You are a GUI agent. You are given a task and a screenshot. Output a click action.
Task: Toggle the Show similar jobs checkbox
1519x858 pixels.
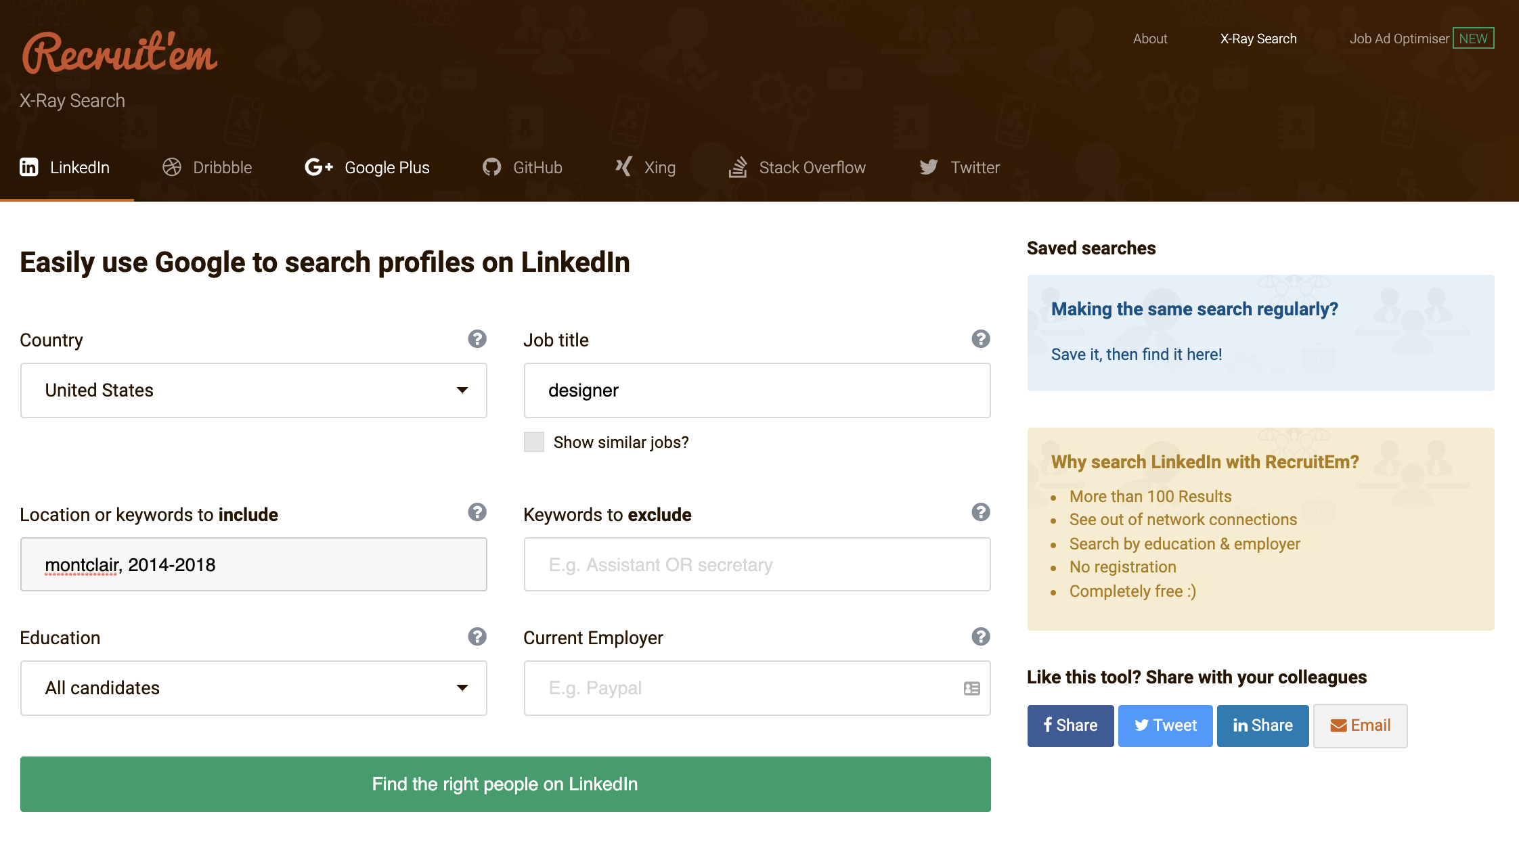click(x=532, y=442)
